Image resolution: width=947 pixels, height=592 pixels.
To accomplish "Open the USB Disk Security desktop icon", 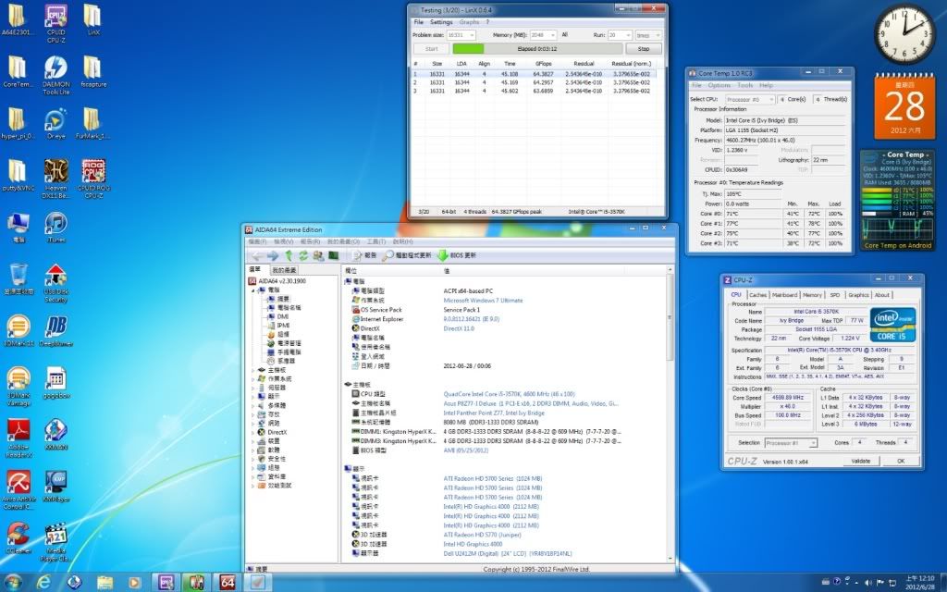I will (55, 283).
